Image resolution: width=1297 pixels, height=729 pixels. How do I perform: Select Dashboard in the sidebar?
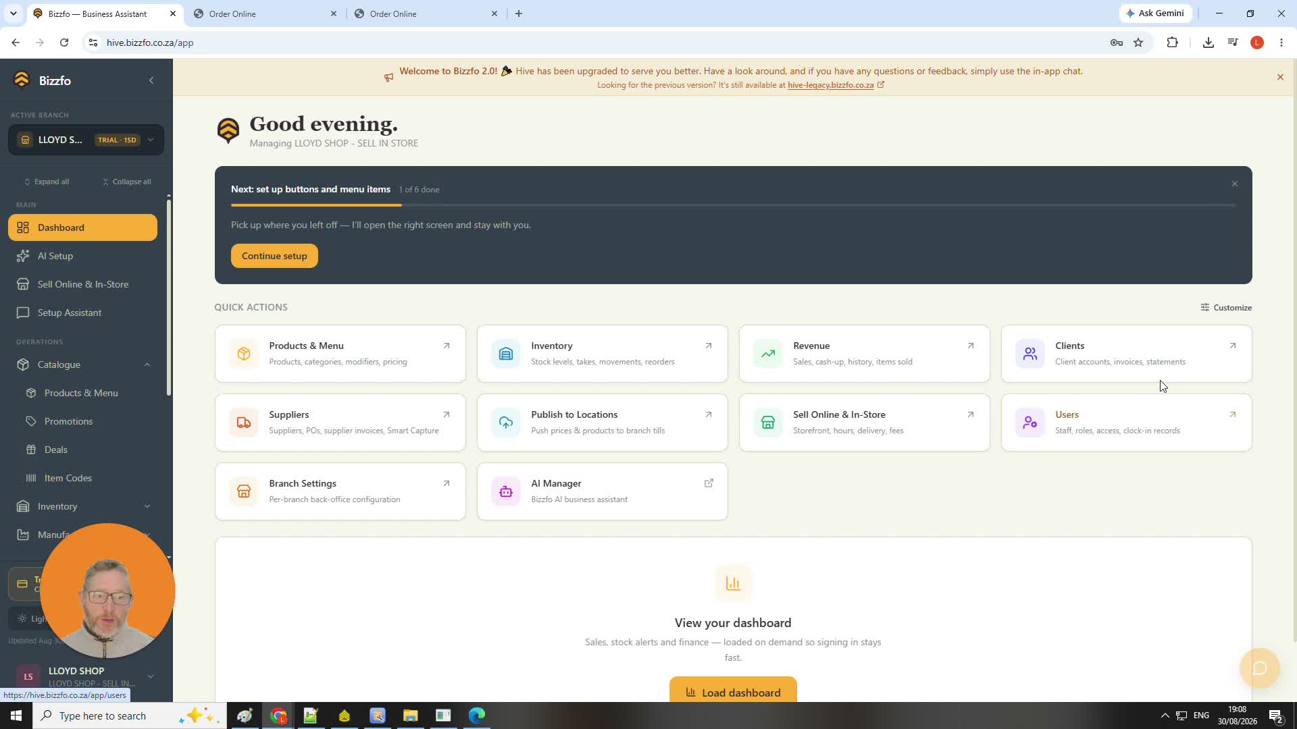click(x=82, y=227)
